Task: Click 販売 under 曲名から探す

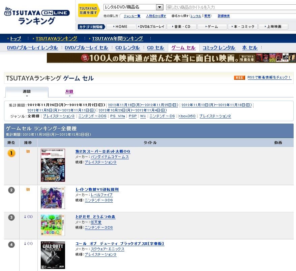Action: tap(207, 16)
